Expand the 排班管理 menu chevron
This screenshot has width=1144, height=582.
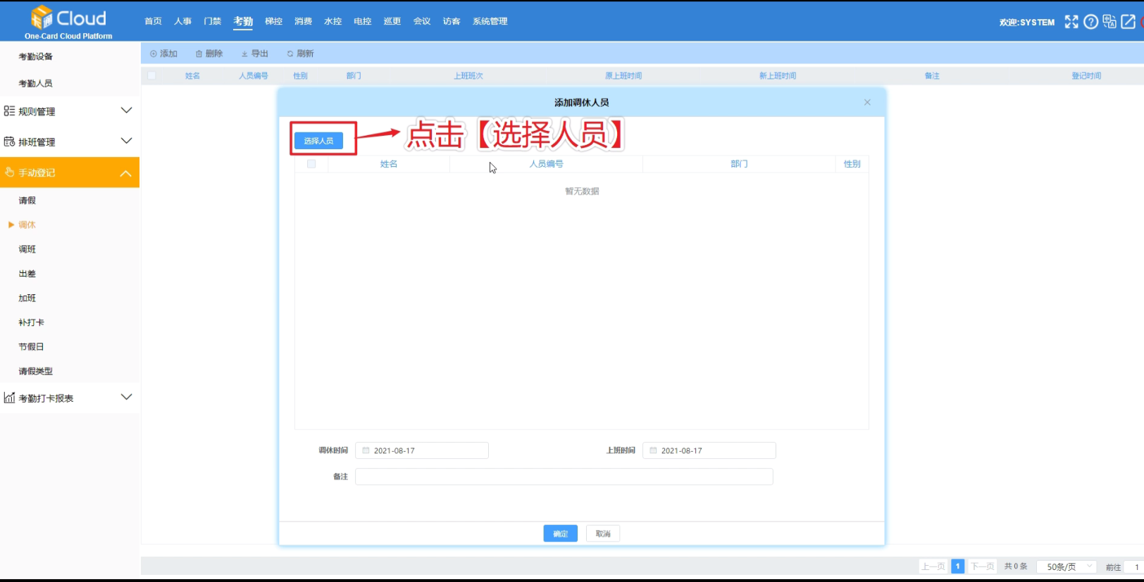126,141
